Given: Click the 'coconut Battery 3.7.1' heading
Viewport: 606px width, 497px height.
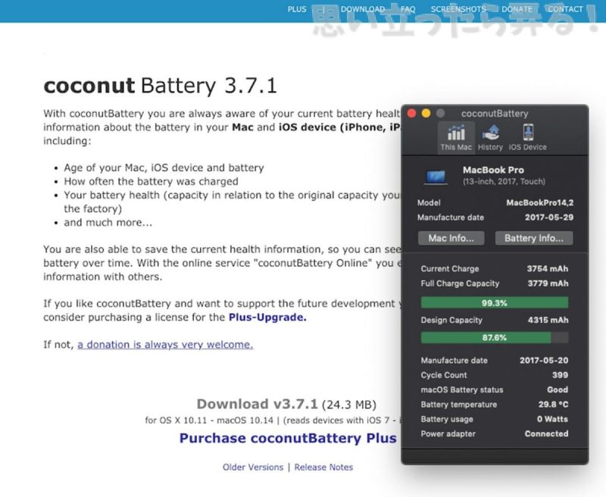Looking at the screenshot, I should point(160,86).
